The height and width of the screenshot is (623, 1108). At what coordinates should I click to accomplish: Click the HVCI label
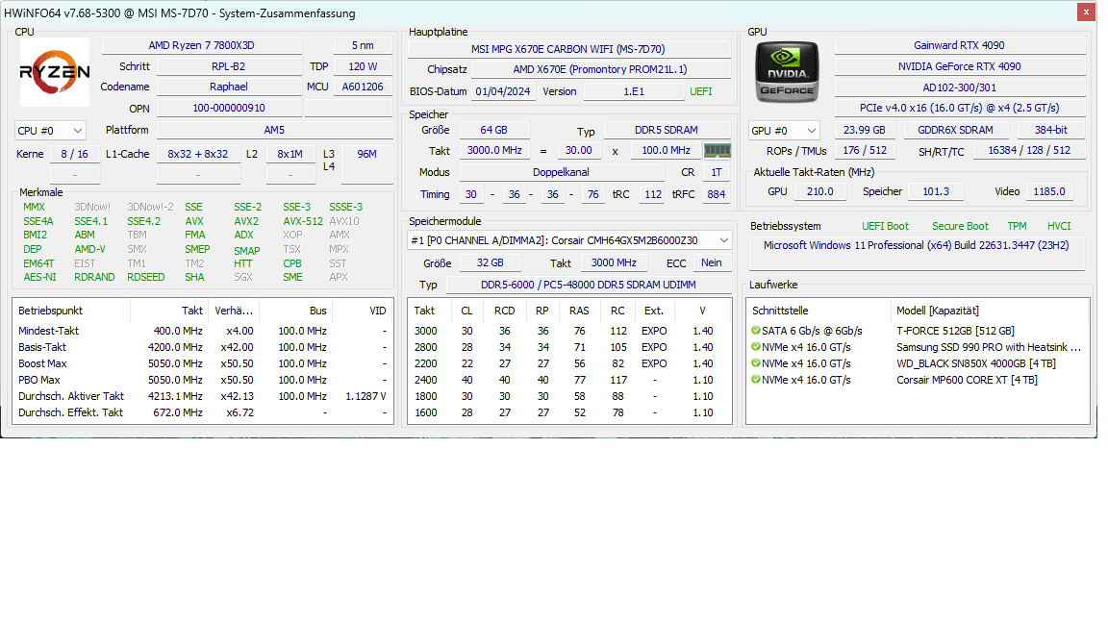1059,226
